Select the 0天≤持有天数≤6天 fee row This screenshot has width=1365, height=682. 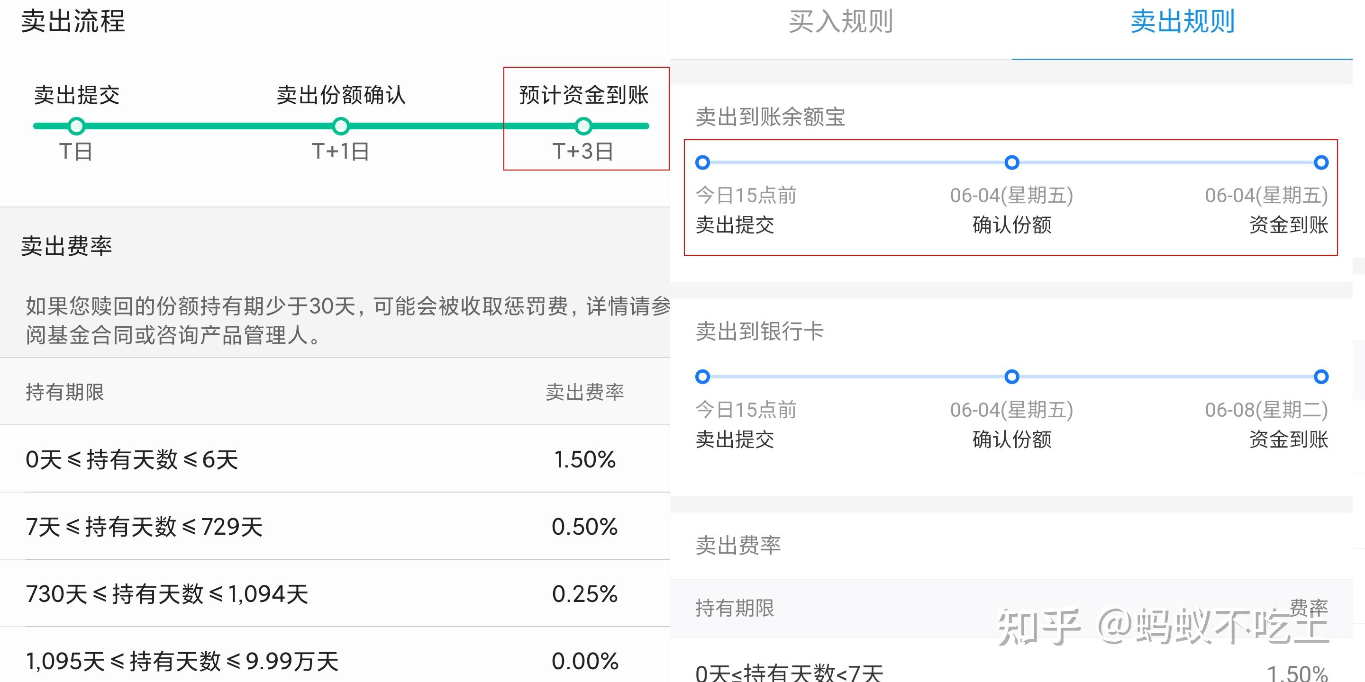131,459
